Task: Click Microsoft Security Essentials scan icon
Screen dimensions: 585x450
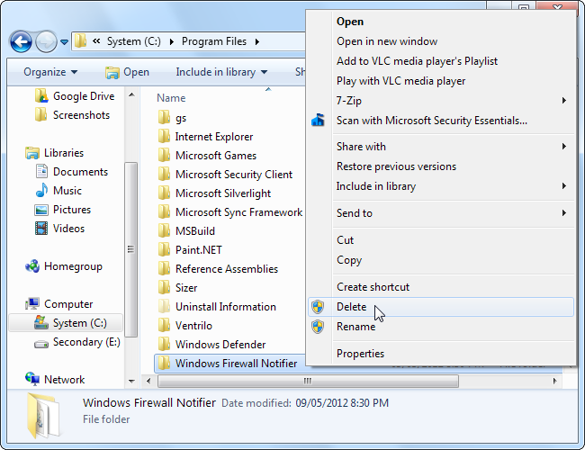Action: (x=318, y=120)
